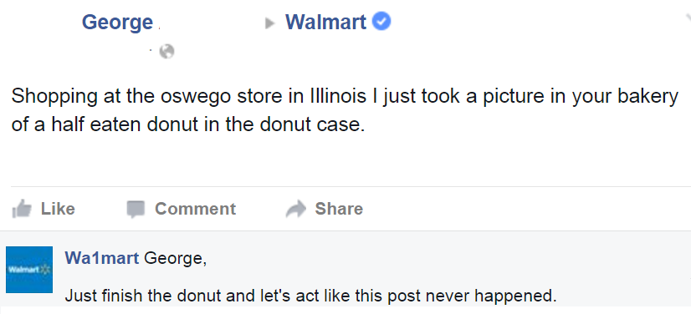The width and height of the screenshot is (691, 314).
Task: Click the 'George,' greeting in the reply
Action: coord(176,259)
